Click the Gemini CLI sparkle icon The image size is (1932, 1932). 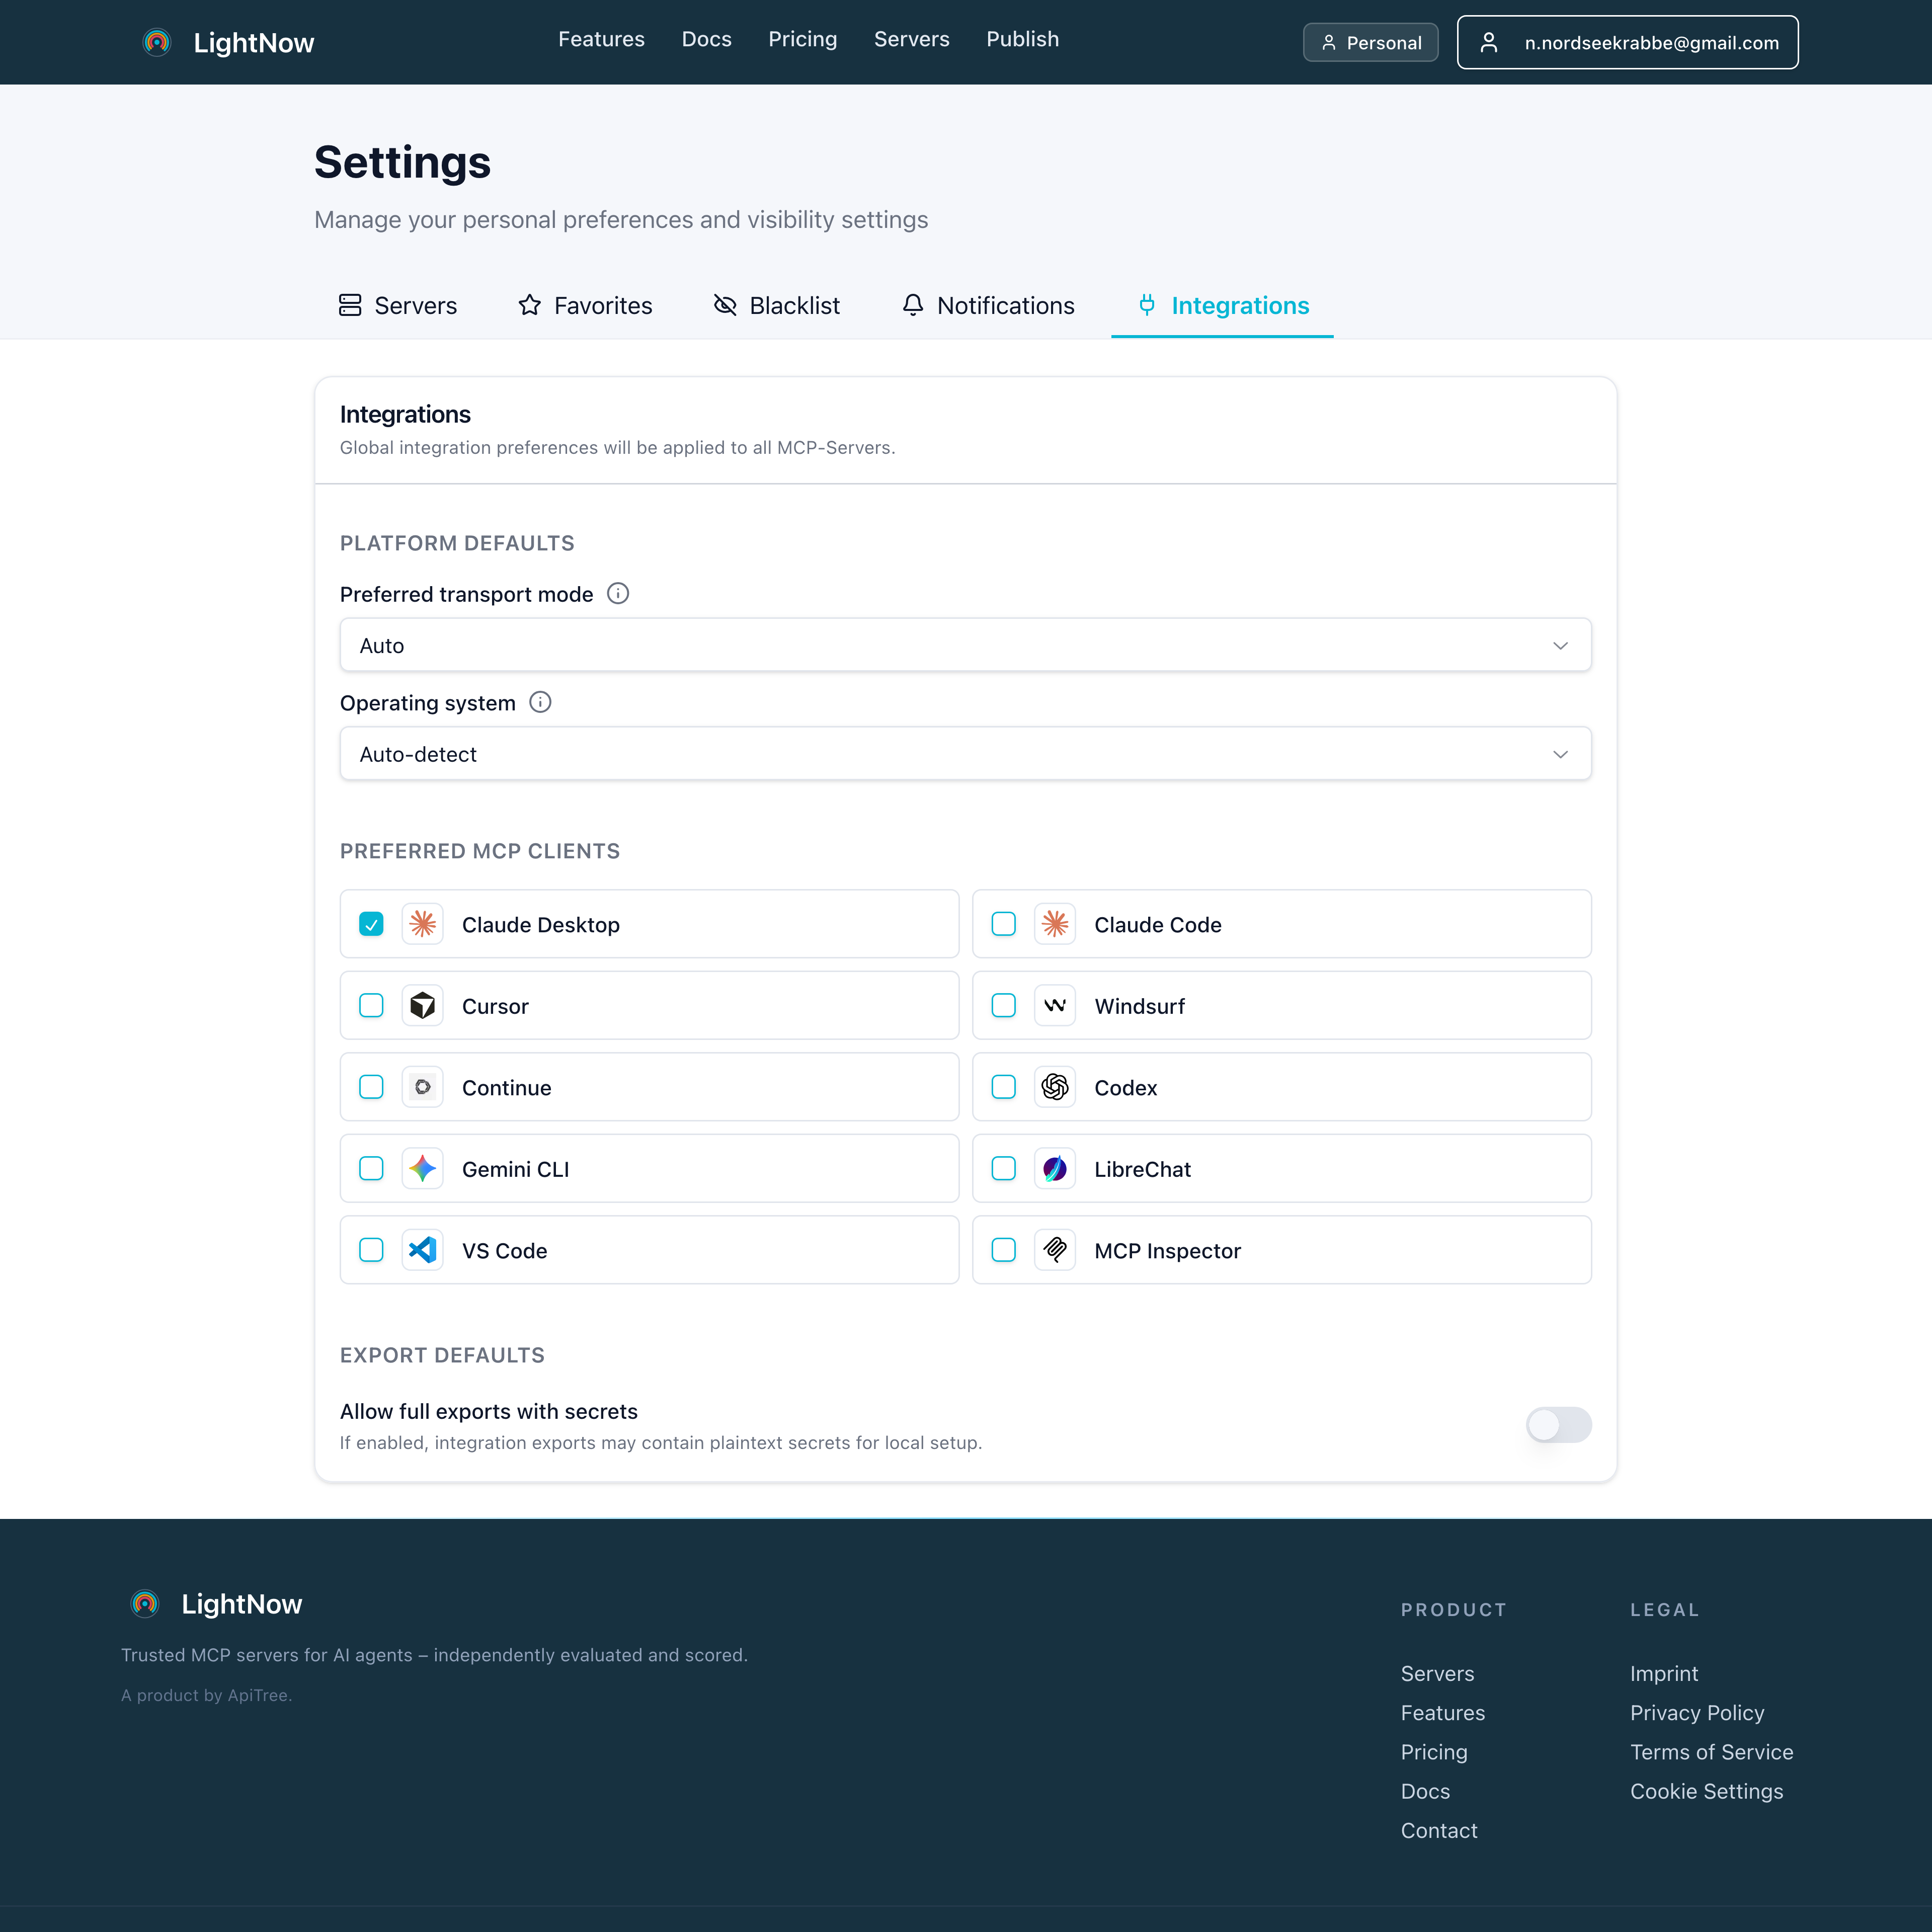click(423, 1168)
